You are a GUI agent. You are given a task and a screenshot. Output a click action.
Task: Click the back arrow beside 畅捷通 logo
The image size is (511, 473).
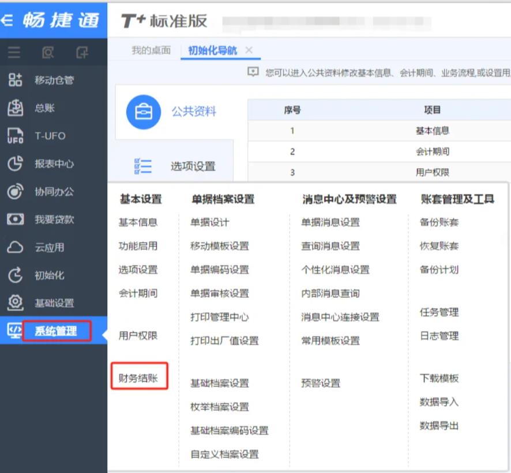[7, 20]
